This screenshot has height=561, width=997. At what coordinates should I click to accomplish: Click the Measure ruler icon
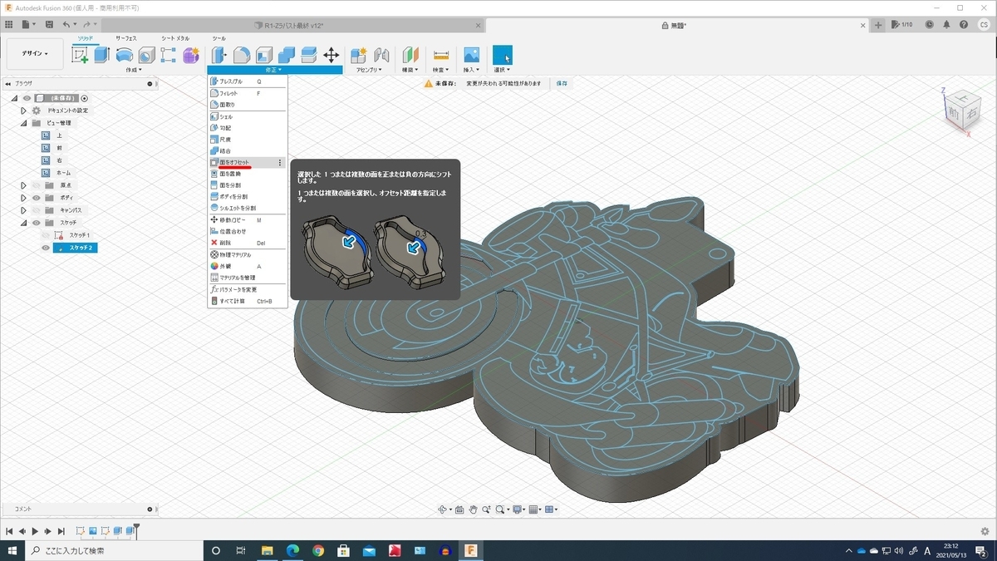[441, 55]
